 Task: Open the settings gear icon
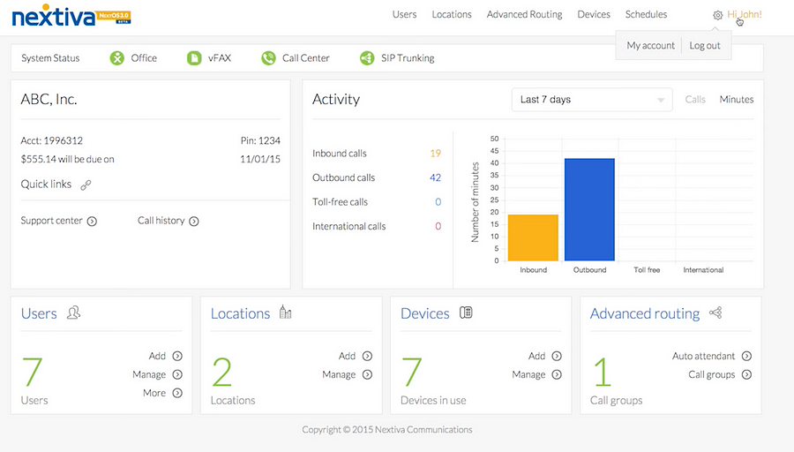pyautogui.click(x=717, y=15)
